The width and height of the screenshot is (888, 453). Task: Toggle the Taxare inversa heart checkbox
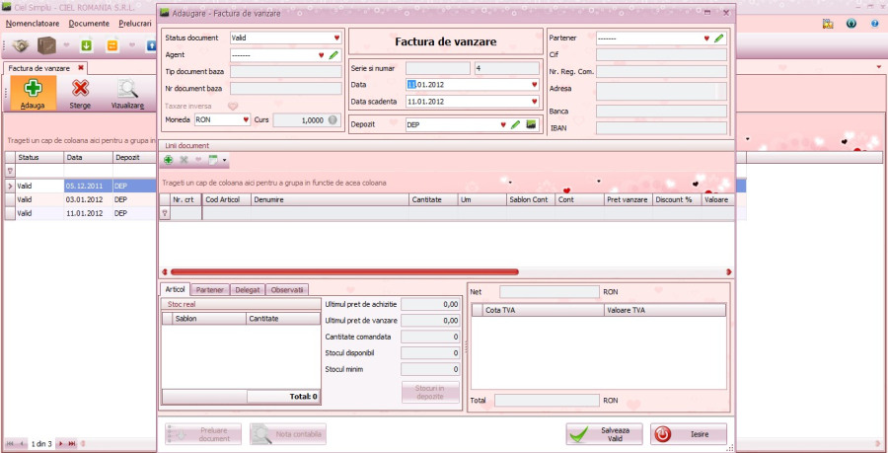(x=234, y=105)
